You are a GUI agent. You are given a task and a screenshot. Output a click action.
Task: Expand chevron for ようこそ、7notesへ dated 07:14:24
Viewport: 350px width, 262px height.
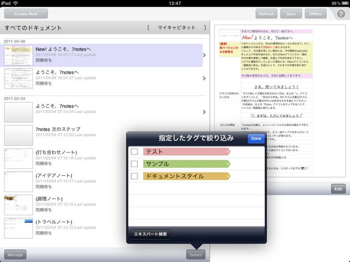click(204, 112)
